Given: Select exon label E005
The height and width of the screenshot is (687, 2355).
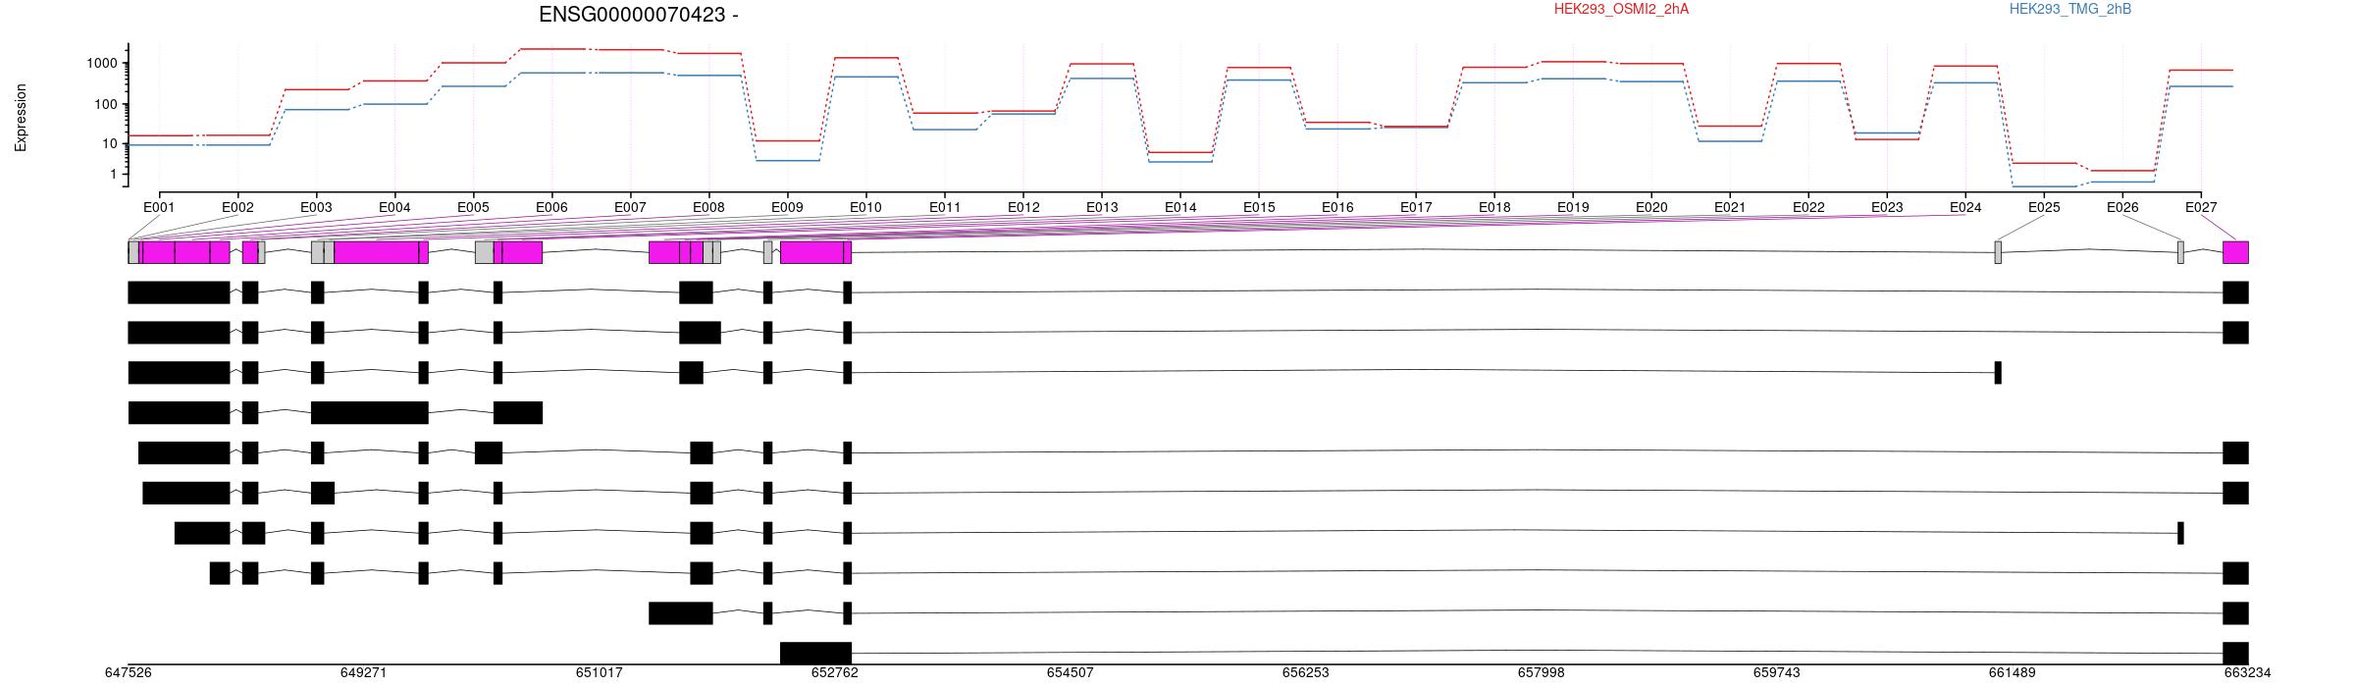Looking at the screenshot, I should click(473, 208).
